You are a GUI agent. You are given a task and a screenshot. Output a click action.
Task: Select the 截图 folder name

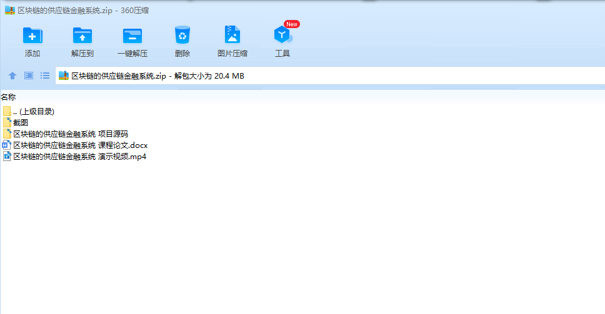[x=21, y=122]
